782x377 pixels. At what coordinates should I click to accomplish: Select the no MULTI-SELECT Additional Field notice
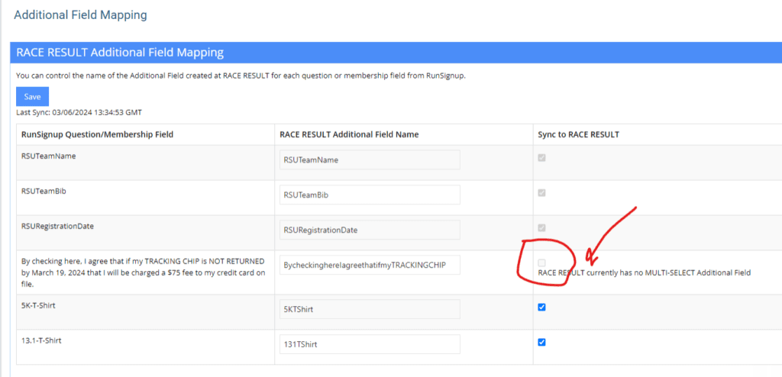(x=645, y=272)
